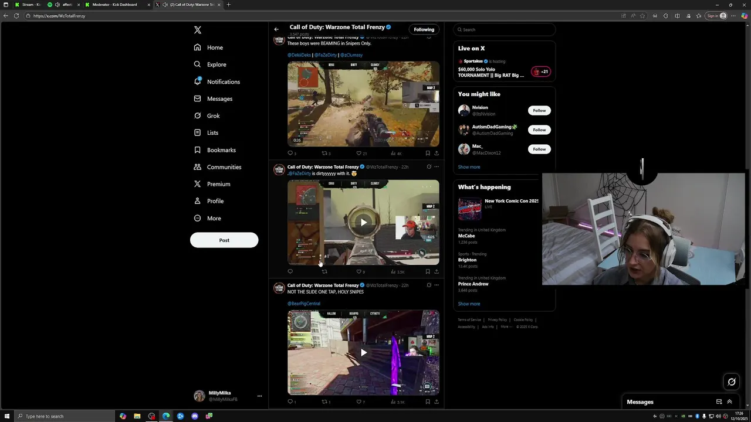751x422 pixels.
Task: Click the back arrow beside profile title
Action: (276, 29)
